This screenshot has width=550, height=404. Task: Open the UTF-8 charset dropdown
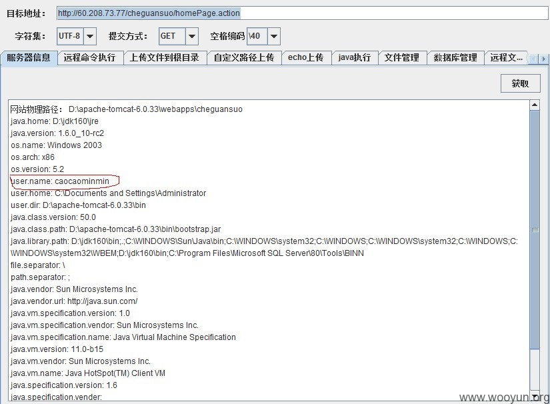pyautogui.click(x=90, y=36)
